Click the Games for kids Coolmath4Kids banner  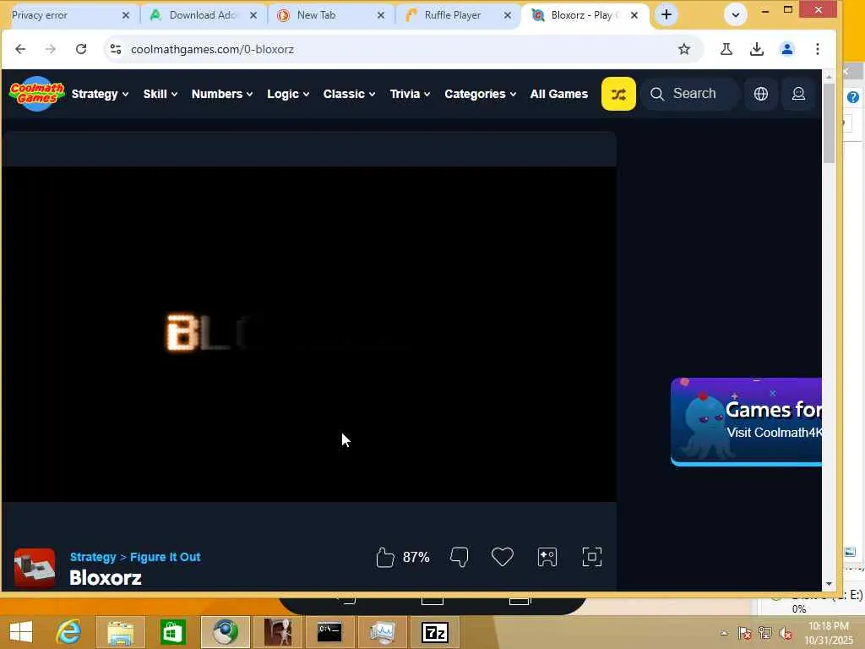(746, 422)
